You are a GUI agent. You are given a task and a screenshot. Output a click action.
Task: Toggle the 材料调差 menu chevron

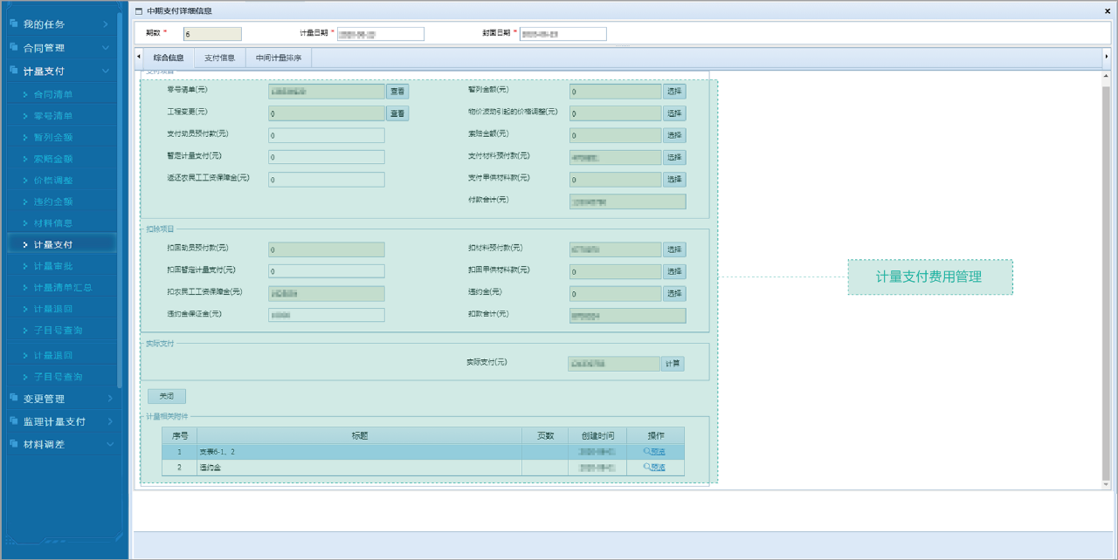(109, 444)
